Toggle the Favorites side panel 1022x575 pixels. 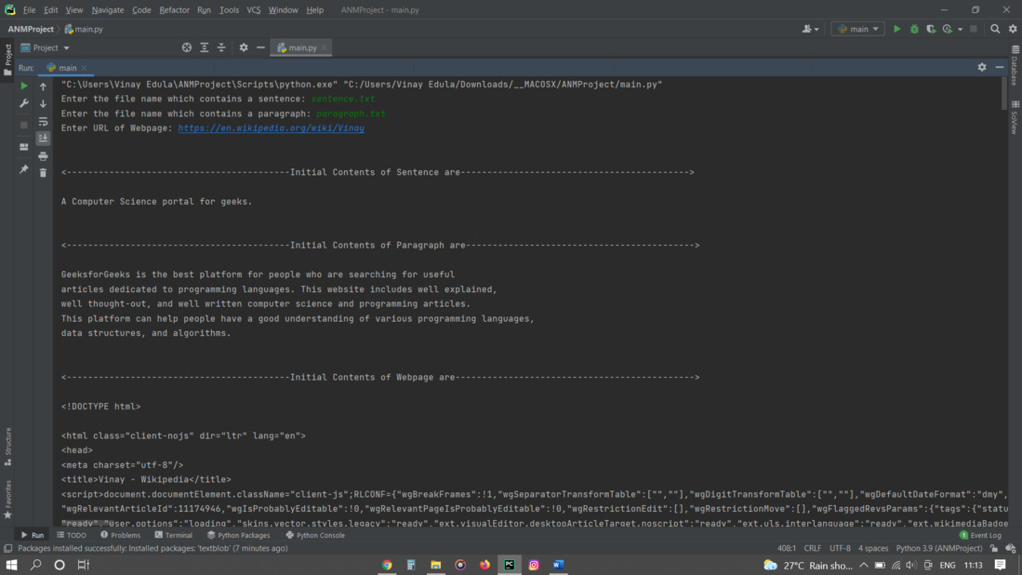[x=7, y=500]
